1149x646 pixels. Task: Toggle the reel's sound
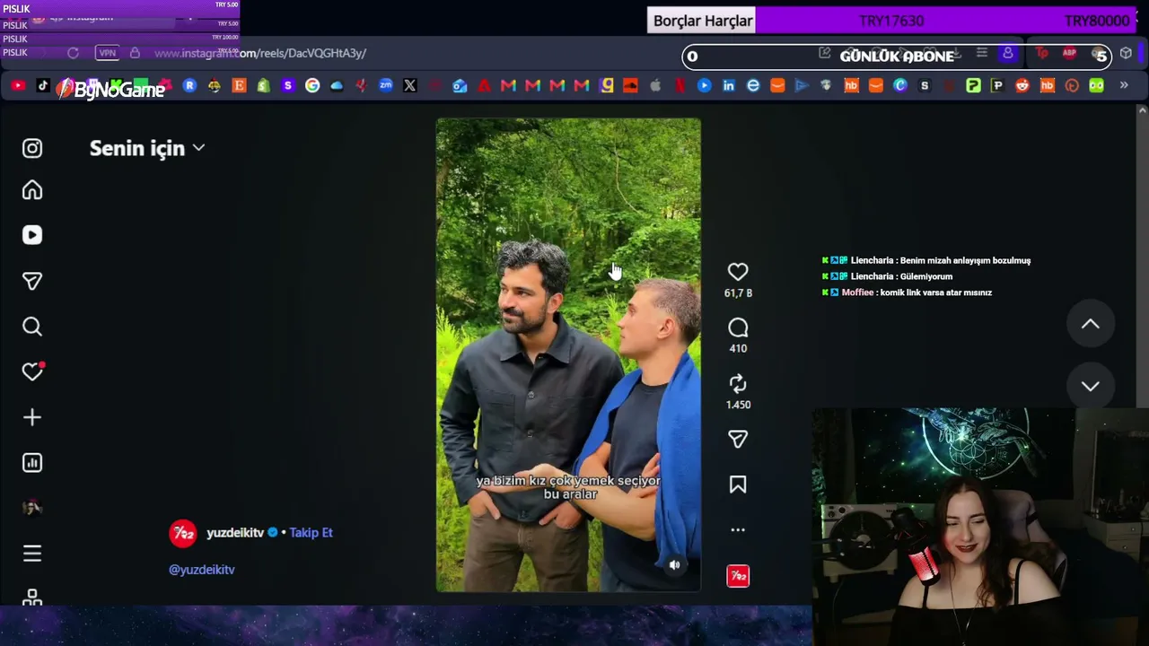coord(675,564)
